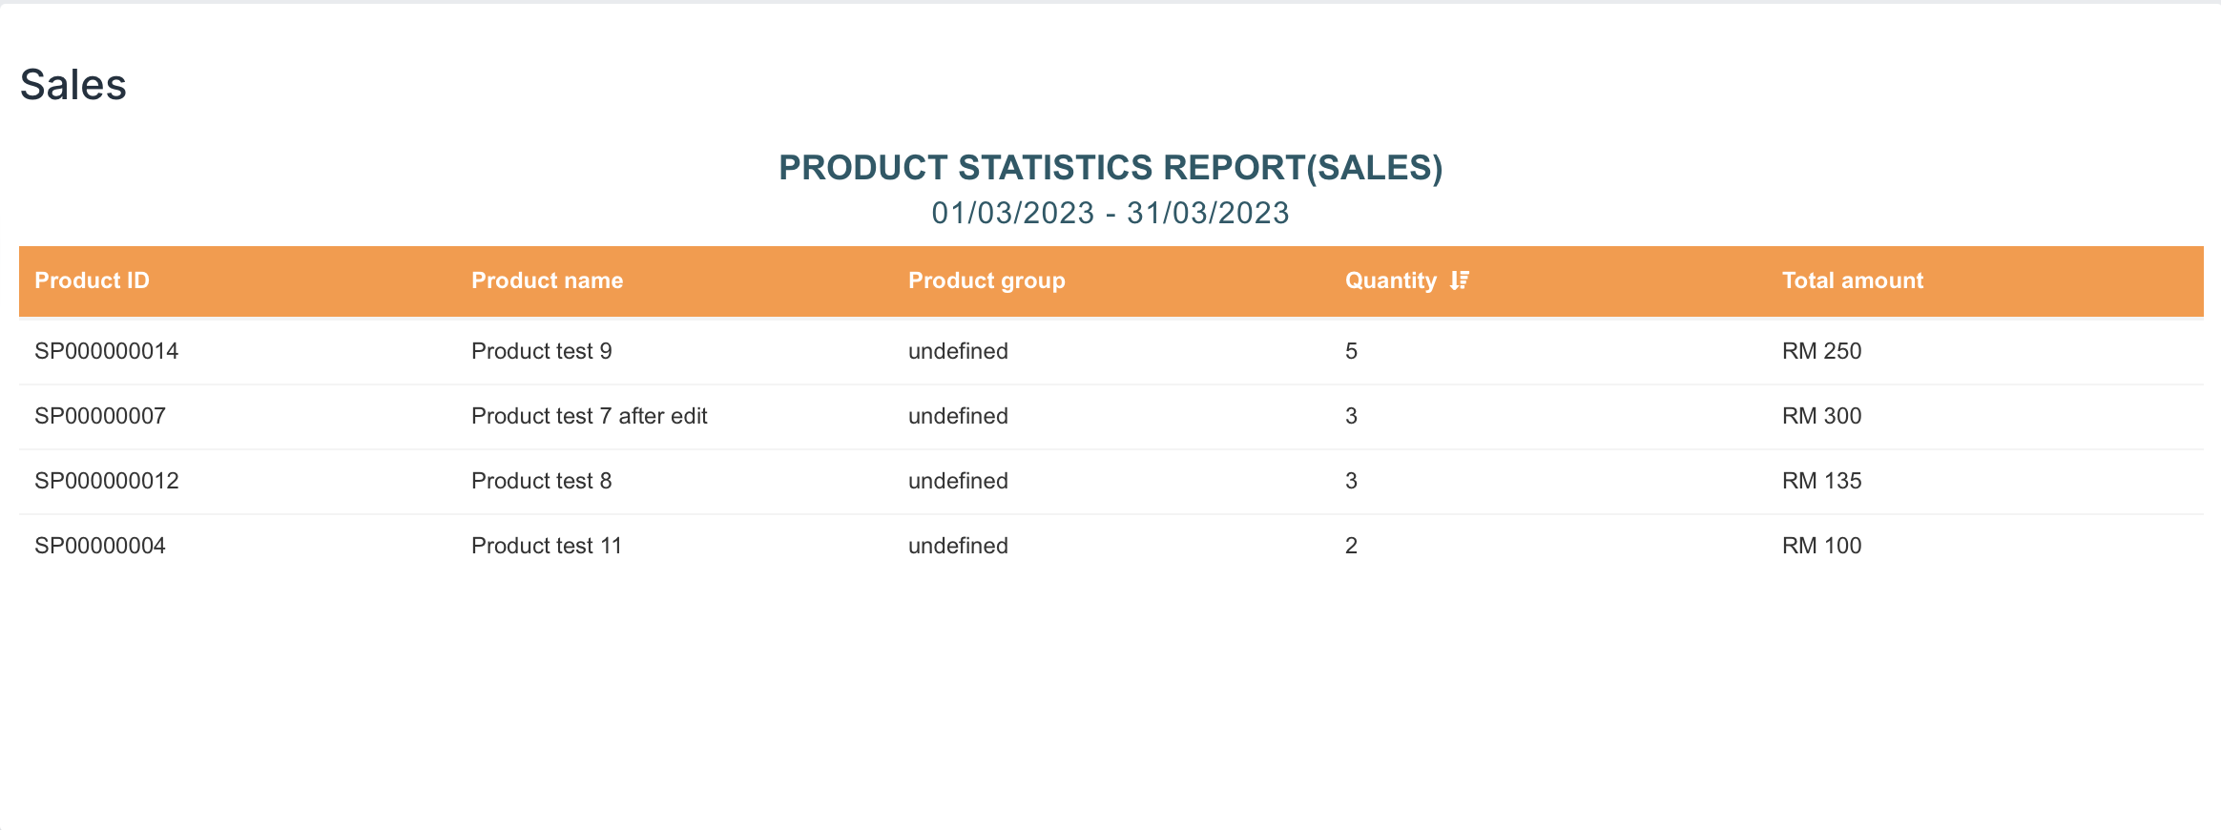Sort by the Quantity column header
Screen dimensions: 2221x830
[x=1390, y=280]
